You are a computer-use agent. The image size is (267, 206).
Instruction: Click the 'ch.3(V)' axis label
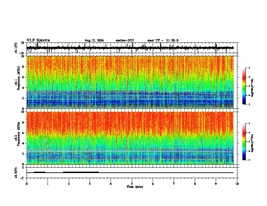tap(16, 173)
